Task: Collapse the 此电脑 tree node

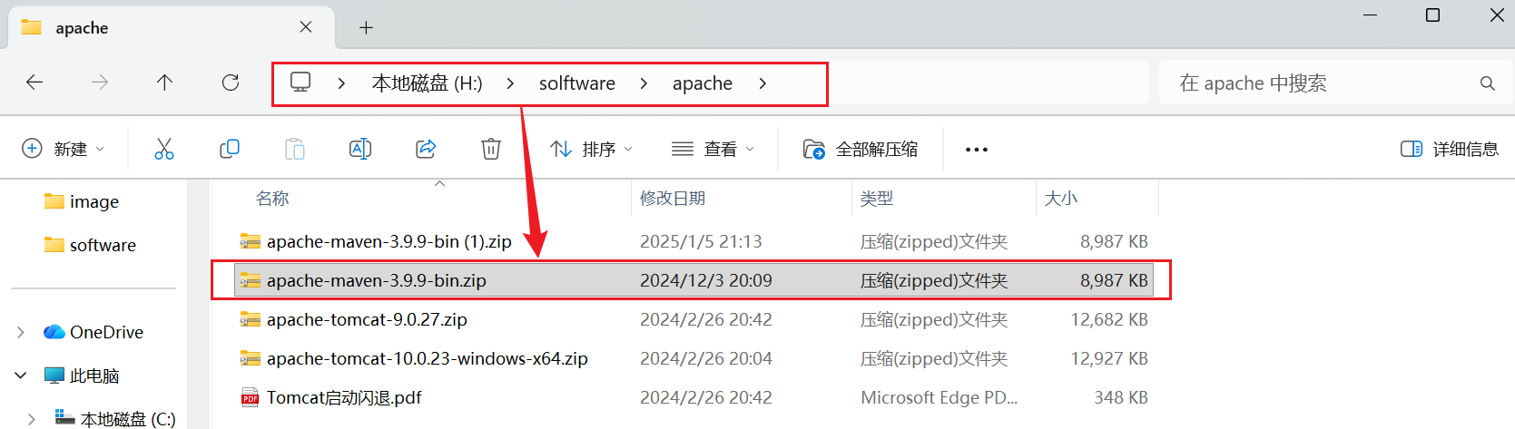Action: tap(21, 375)
